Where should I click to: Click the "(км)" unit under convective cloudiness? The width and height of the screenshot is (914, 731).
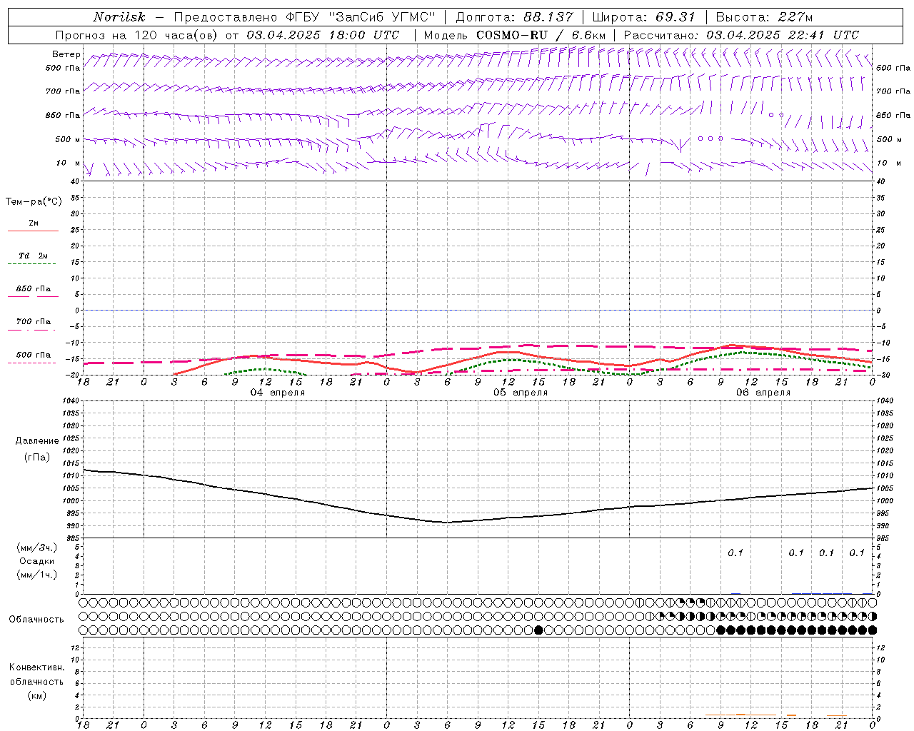tap(37, 695)
